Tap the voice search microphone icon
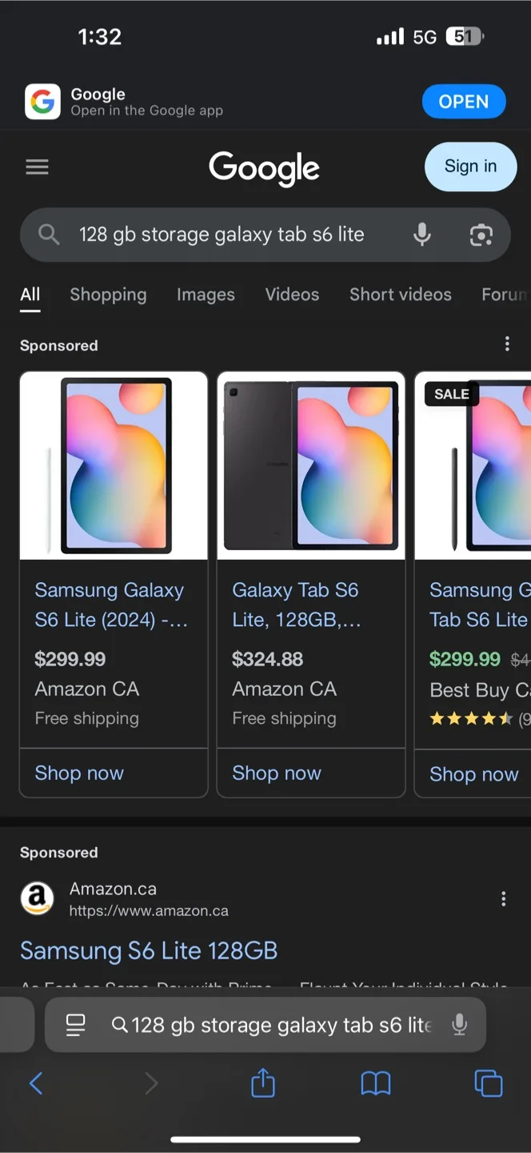Screen dimensions: 531x1153 421,235
